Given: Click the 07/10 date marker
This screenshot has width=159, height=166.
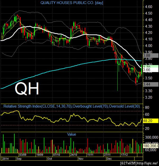Looking at the screenshot, I should (56, 155).
